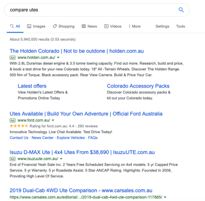Go to the Videos tab
205x201 pixels.
113,26
